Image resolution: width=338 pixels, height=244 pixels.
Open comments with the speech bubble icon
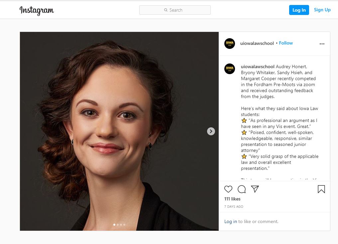(242, 189)
